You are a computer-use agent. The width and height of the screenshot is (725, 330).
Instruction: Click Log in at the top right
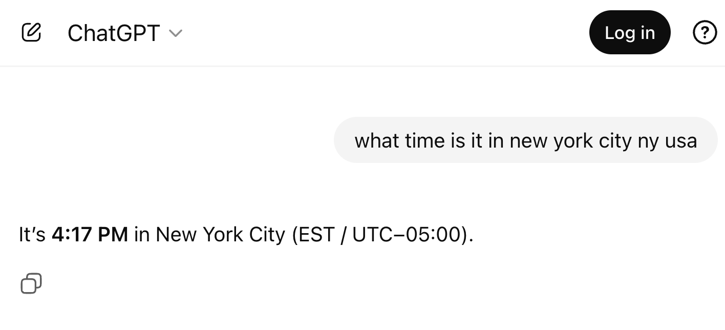(630, 32)
